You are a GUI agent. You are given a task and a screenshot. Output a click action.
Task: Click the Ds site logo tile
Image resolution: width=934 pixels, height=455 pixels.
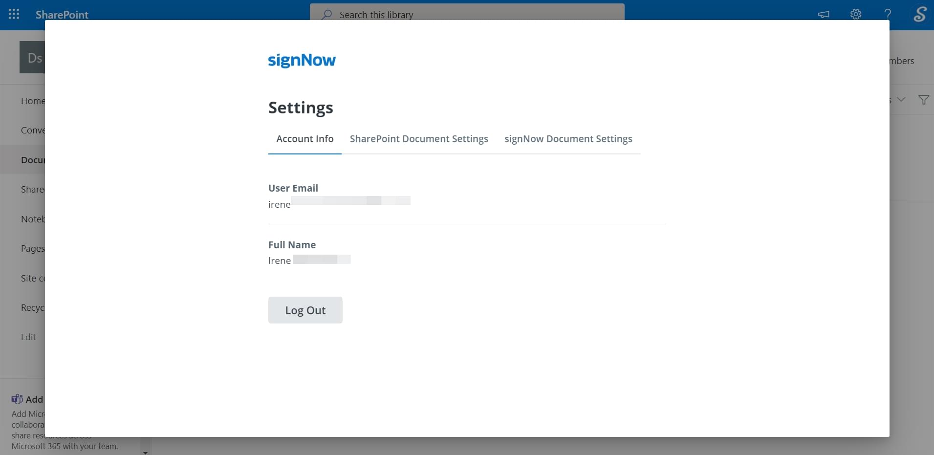tap(32, 57)
